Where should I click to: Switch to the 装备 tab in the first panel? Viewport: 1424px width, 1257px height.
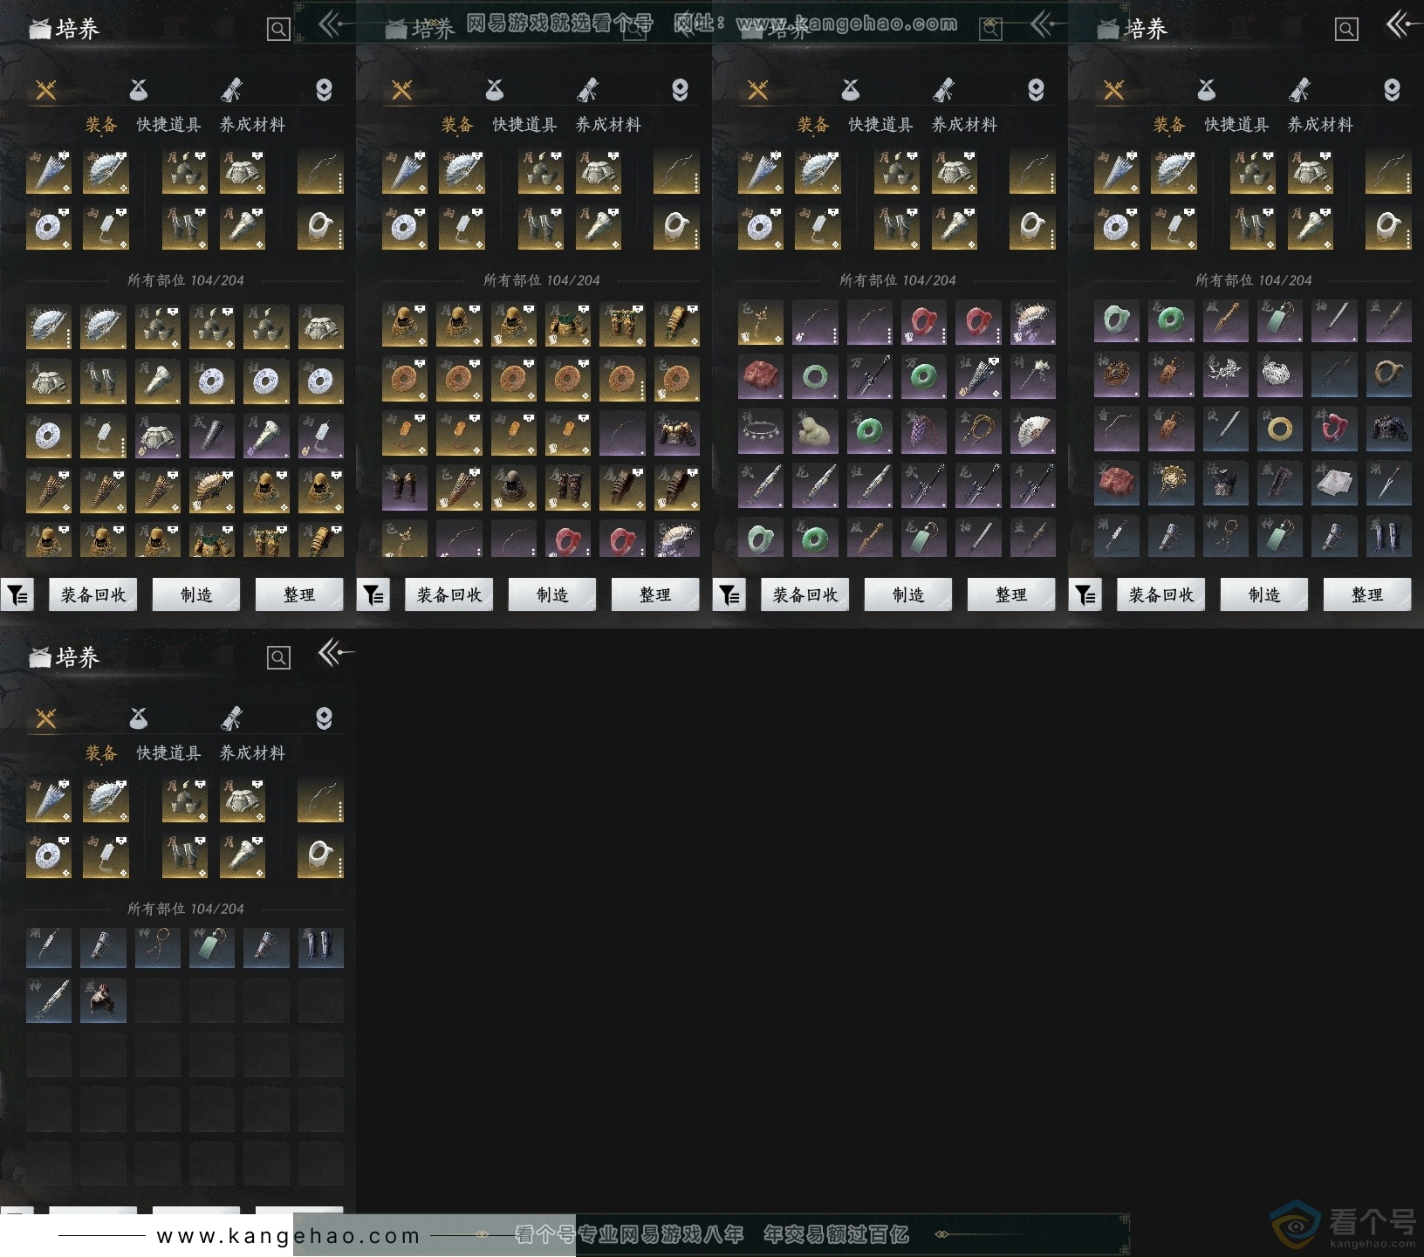point(101,125)
